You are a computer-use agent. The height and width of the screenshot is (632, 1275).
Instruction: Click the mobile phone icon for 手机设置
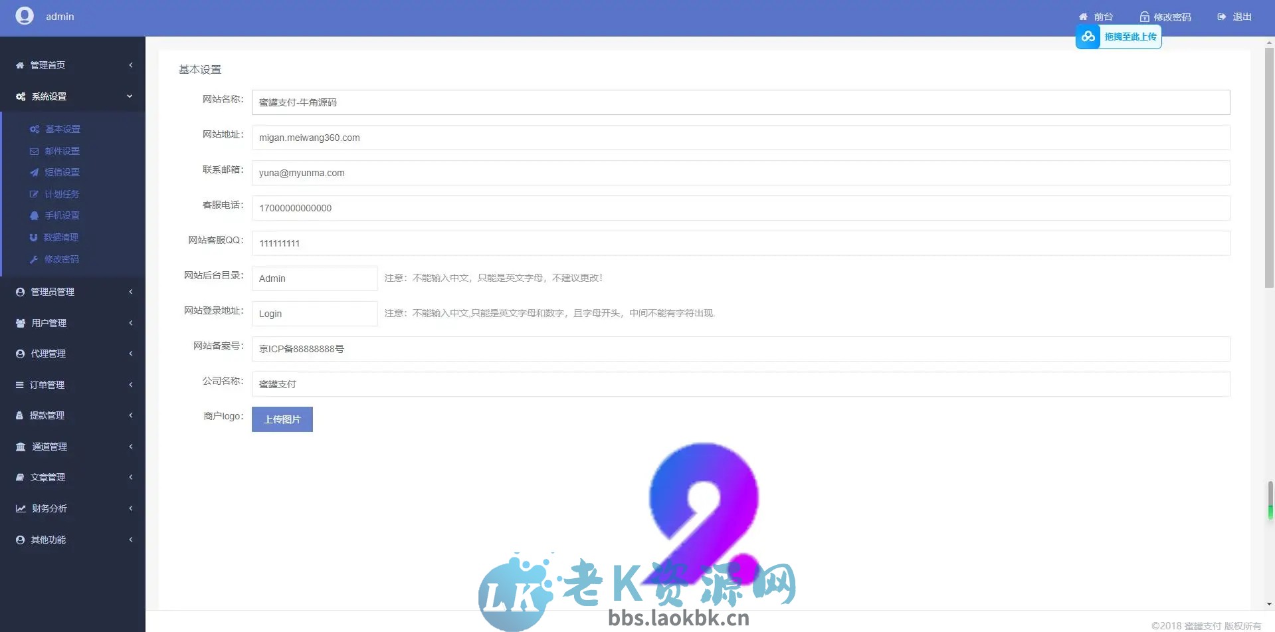[35, 215]
